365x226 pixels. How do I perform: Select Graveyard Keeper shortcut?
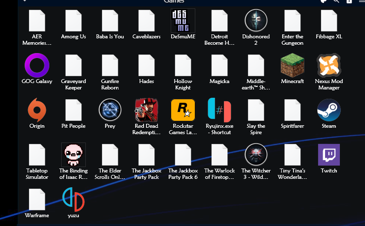click(73, 65)
